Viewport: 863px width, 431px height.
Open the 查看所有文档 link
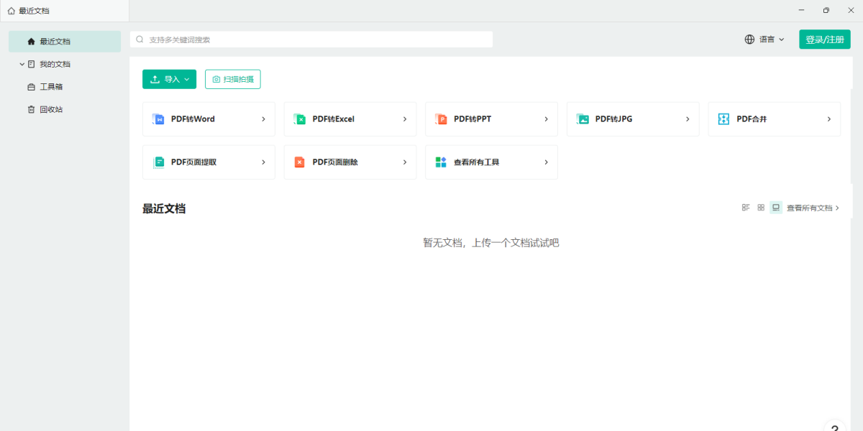click(813, 208)
